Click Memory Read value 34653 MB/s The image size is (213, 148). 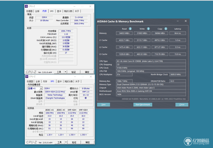coord(124,33)
